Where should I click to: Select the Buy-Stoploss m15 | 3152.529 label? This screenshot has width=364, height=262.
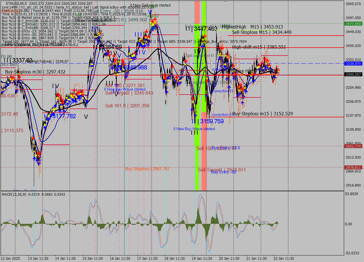[x=263, y=114]
